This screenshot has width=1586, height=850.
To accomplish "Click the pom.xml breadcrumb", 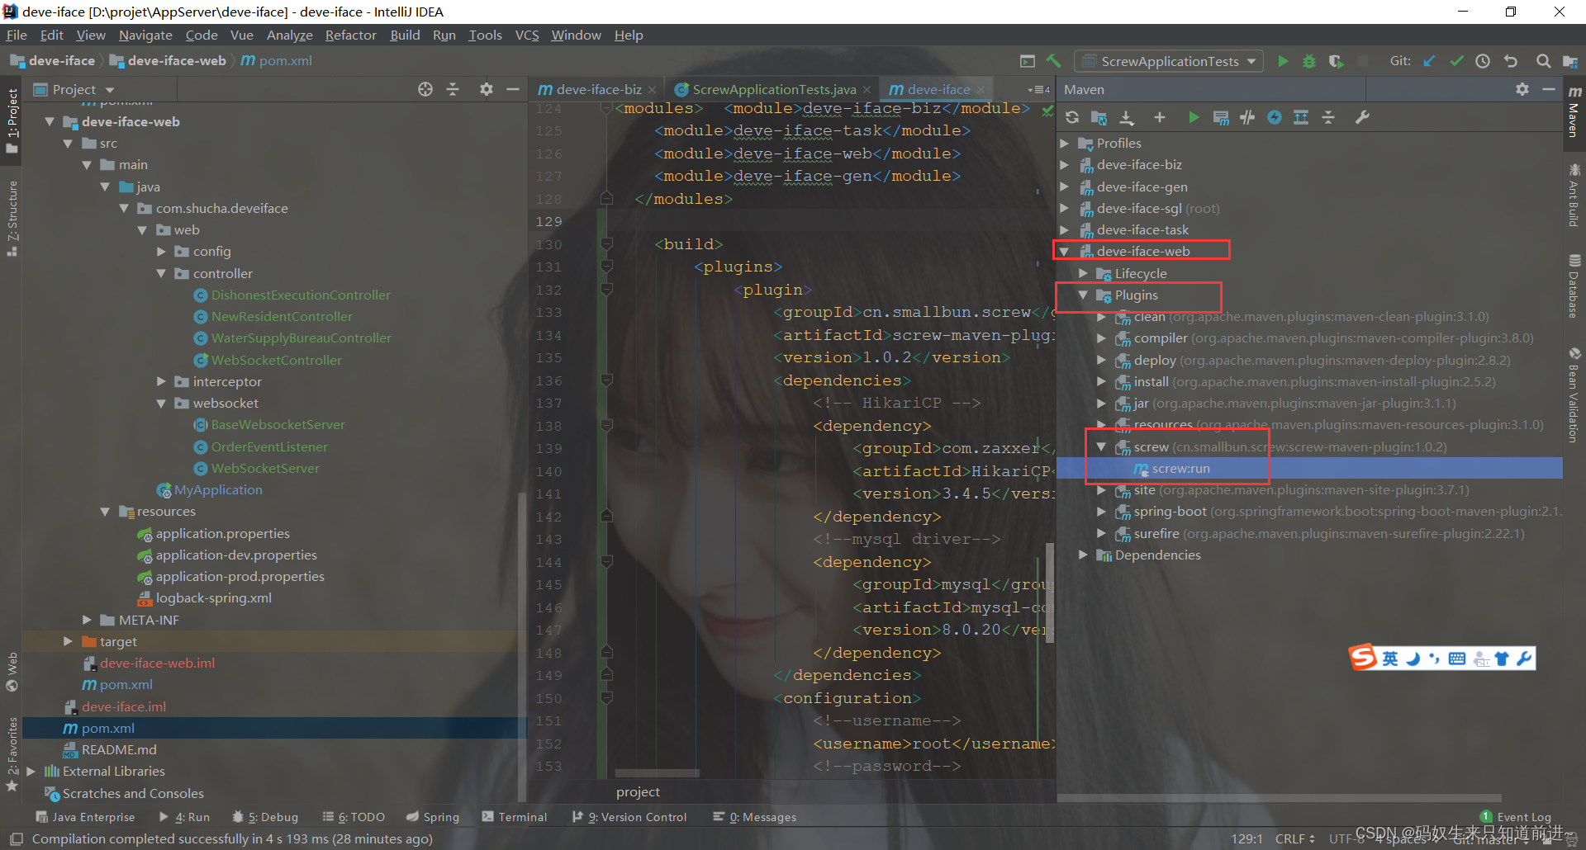I will click(x=285, y=60).
